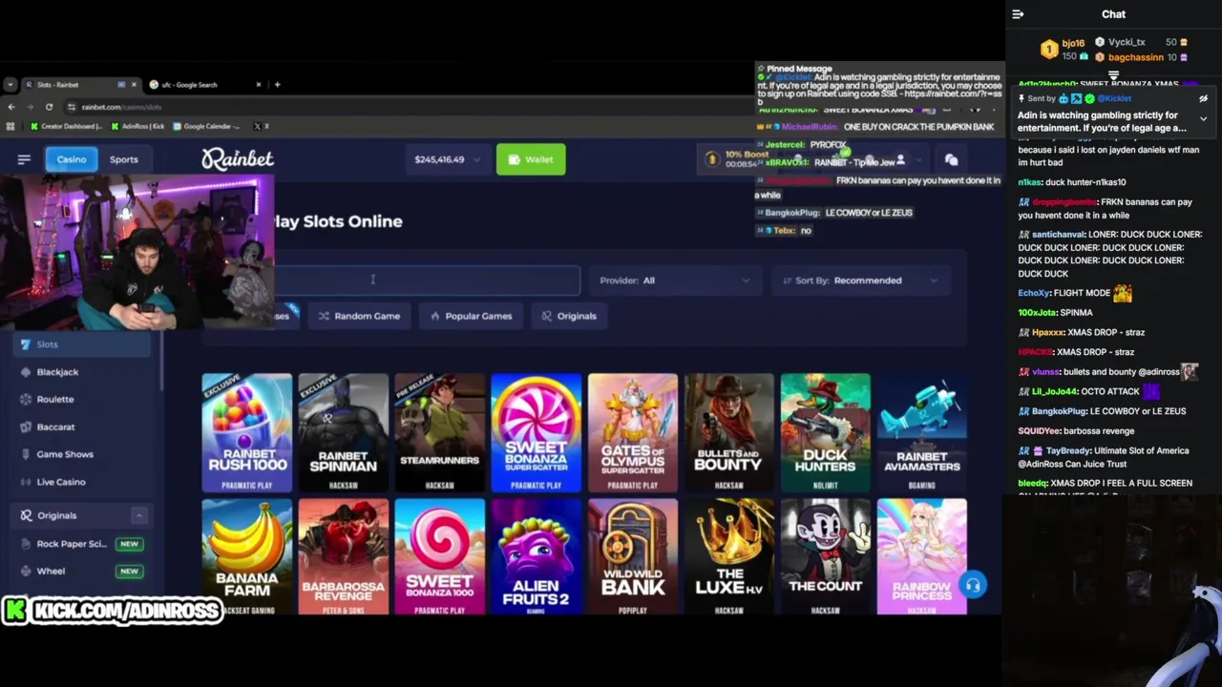Screen dimensions: 1222x687
Task: Open the browser tab search dropdown
Action: (x=11, y=85)
